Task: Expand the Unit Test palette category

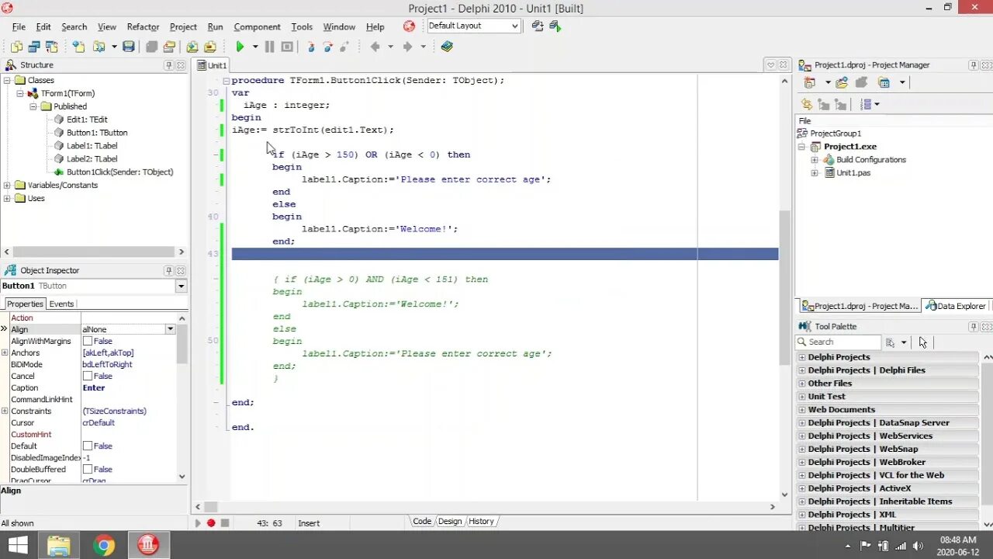Action: coord(802,397)
